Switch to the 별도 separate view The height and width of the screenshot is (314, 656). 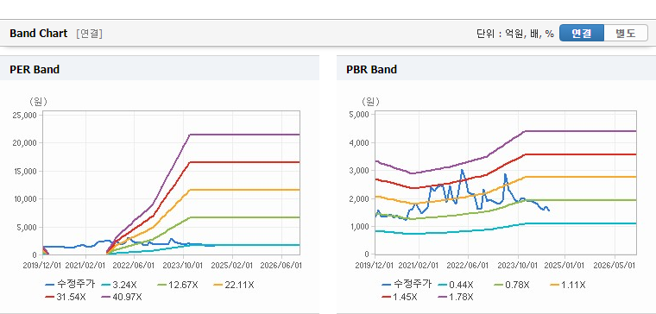click(626, 33)
